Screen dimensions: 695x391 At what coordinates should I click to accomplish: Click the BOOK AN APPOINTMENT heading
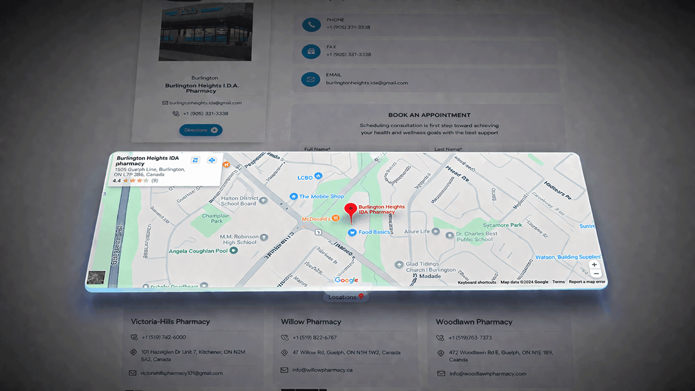point(429,115)
